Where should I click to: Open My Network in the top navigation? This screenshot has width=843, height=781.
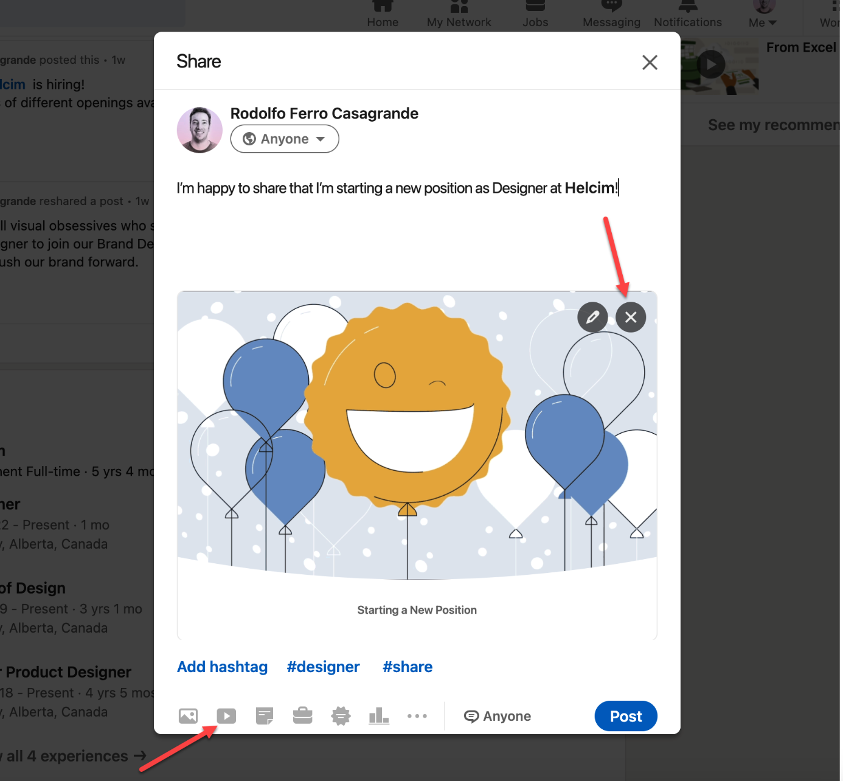(459, 15)
